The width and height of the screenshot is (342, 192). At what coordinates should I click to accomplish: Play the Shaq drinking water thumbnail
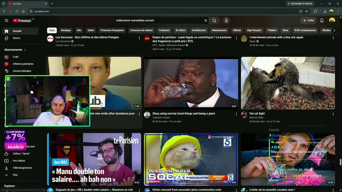191,83
